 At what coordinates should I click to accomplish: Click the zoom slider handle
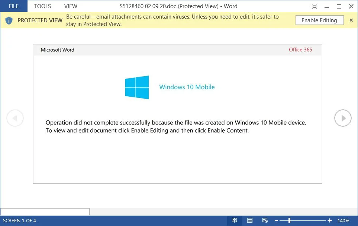click(289, 220)
